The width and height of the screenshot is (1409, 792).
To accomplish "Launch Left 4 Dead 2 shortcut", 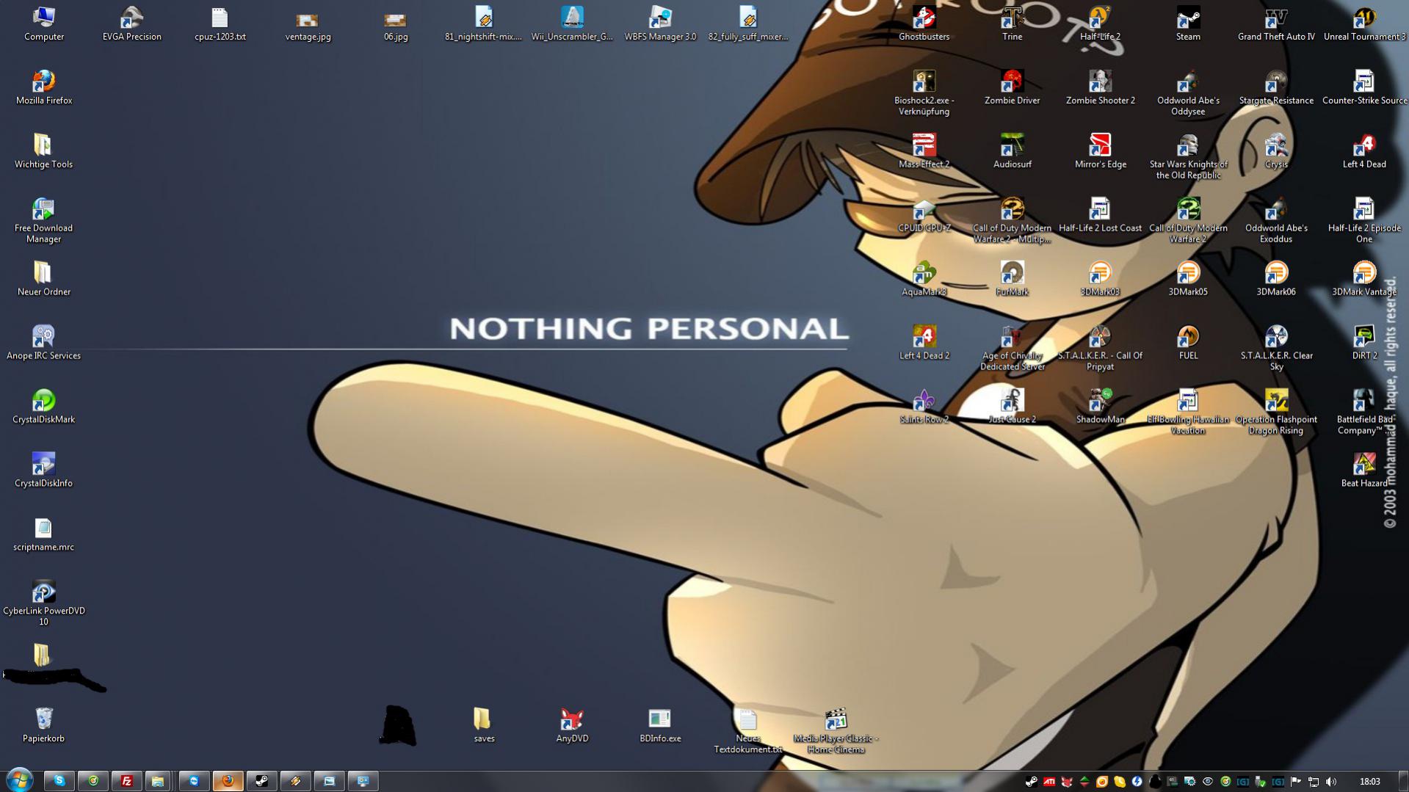I will click(924, 342).
